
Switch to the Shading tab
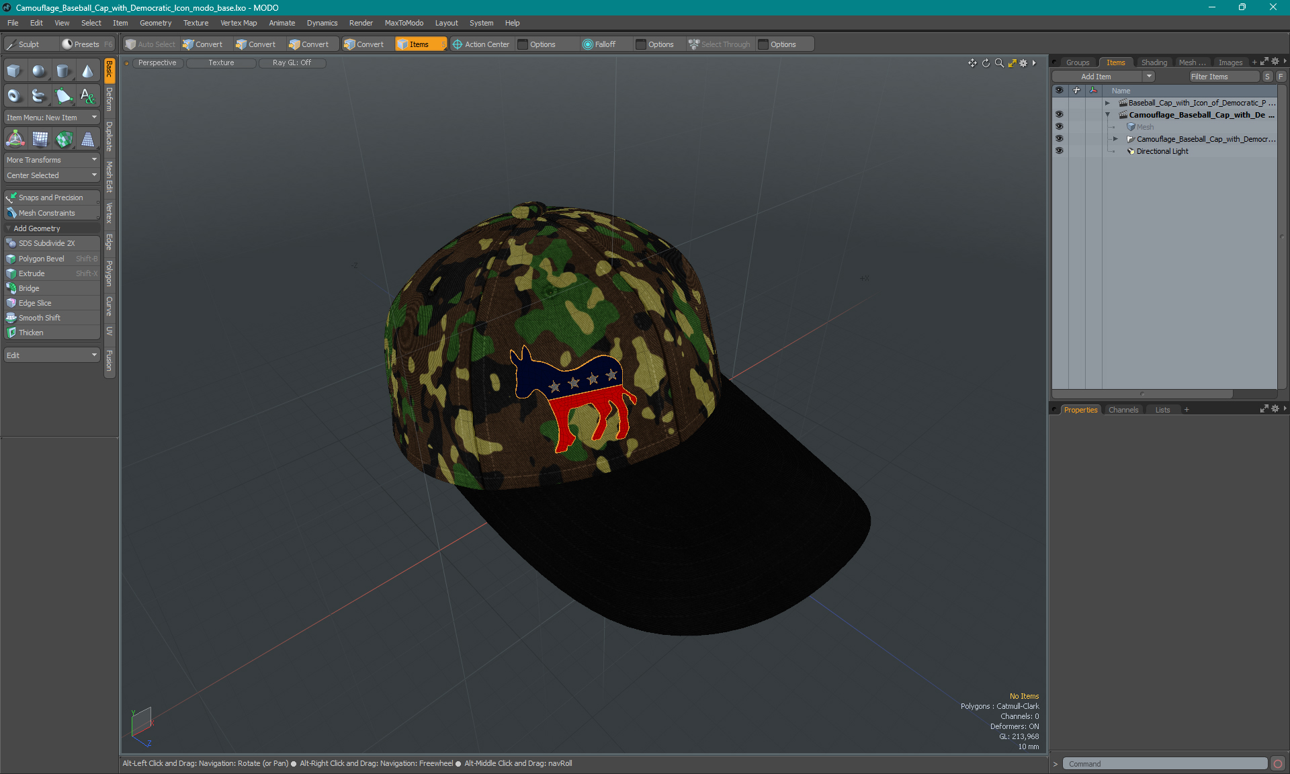[1154, 62]
